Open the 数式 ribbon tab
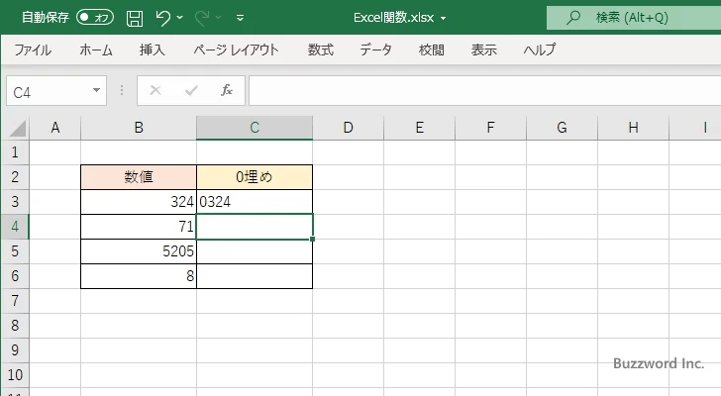721x396 pixels. click(x=321, y=49)
